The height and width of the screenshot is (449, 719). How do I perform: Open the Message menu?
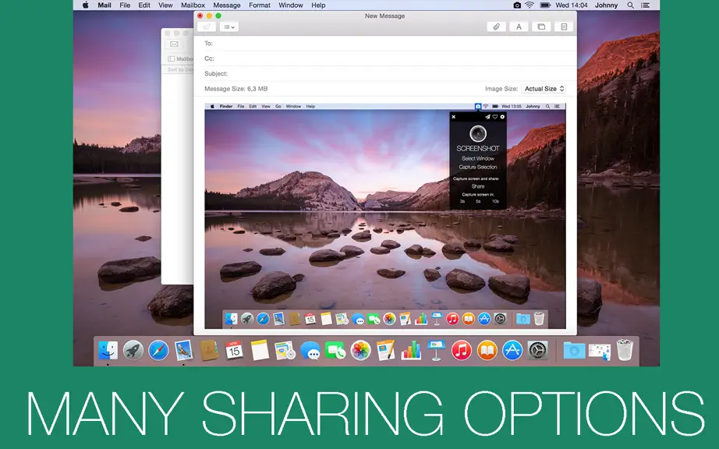click(226, 5)
